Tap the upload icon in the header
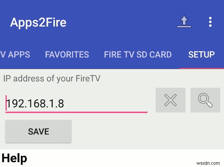The height and width of the screenshot is (167, 224). 184,22
